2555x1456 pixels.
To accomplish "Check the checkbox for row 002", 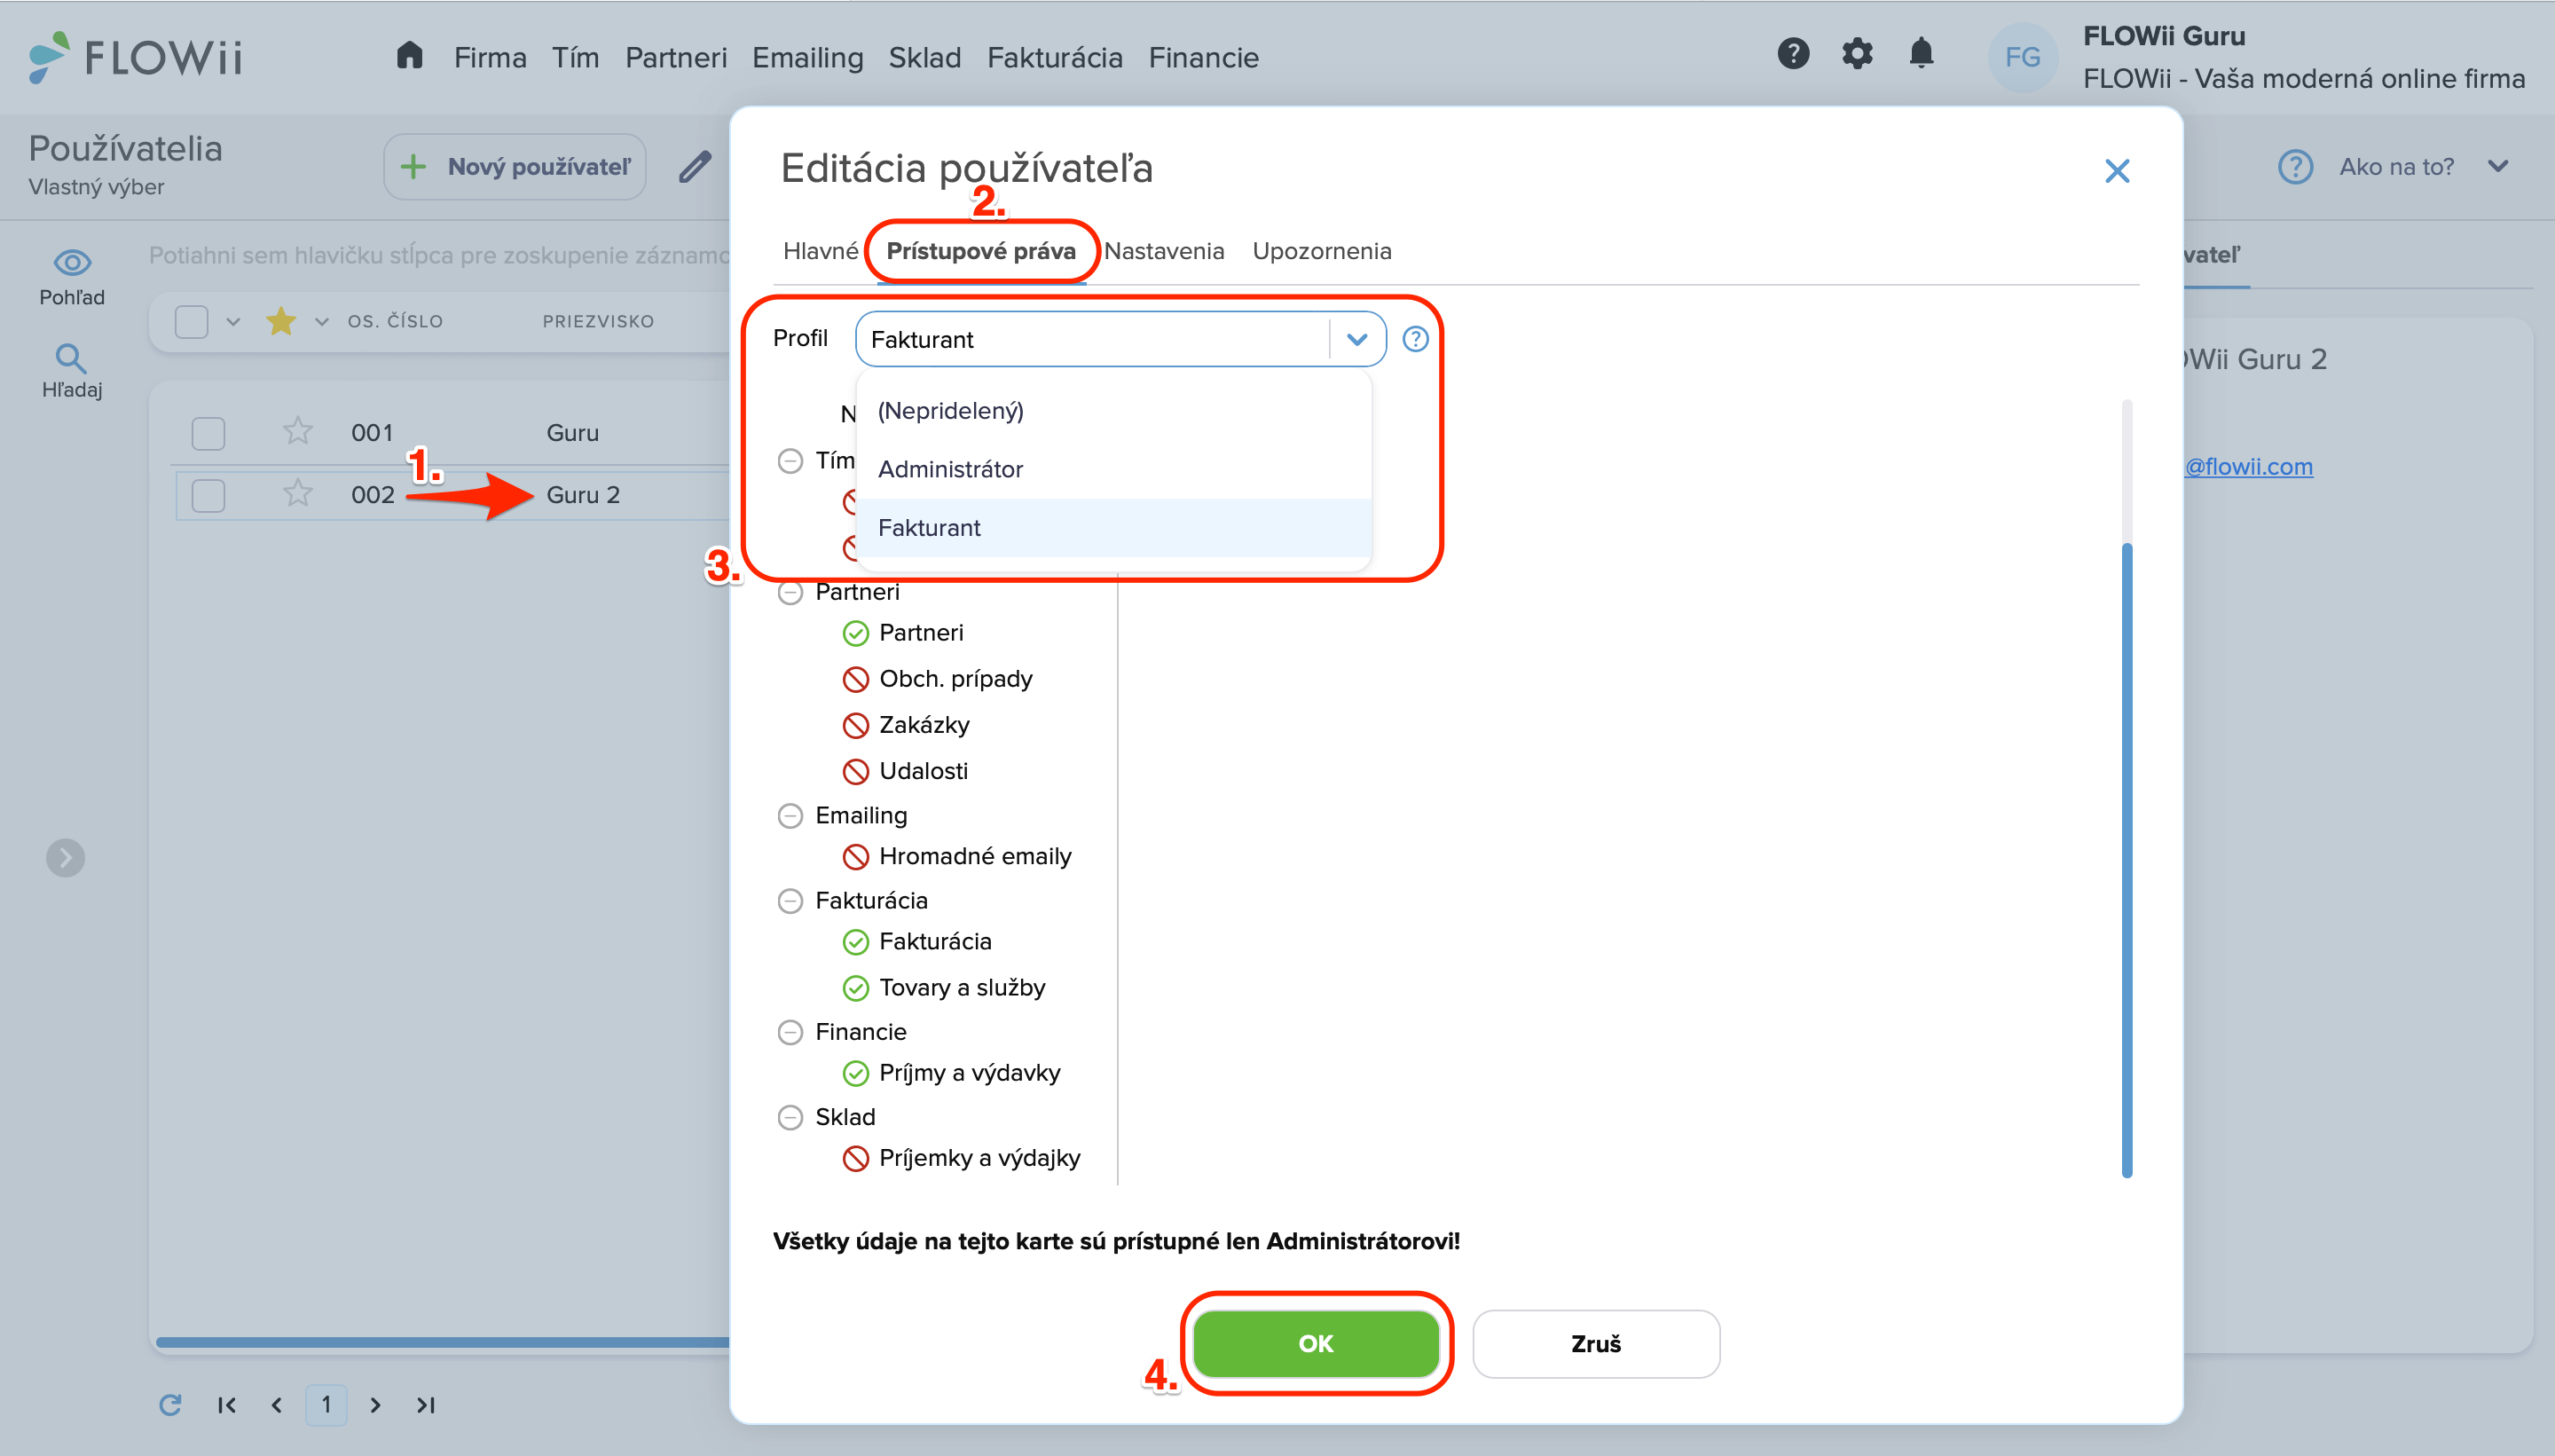I will tap(208, 495).
